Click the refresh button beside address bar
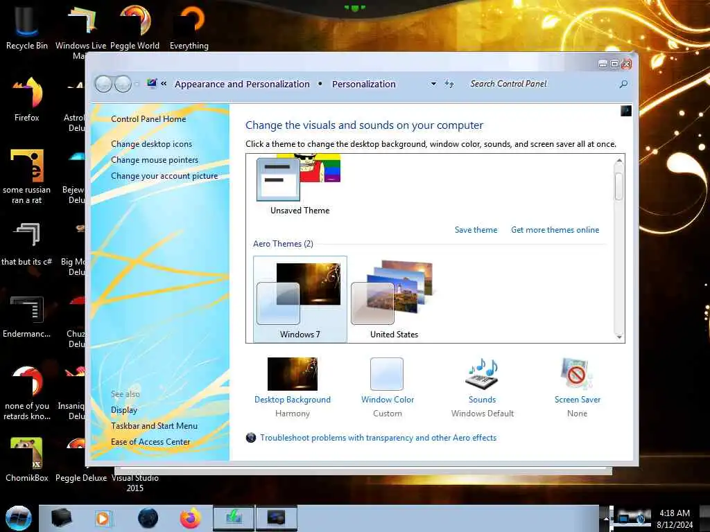 449,84
